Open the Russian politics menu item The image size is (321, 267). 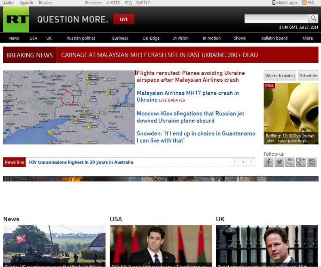81,38
